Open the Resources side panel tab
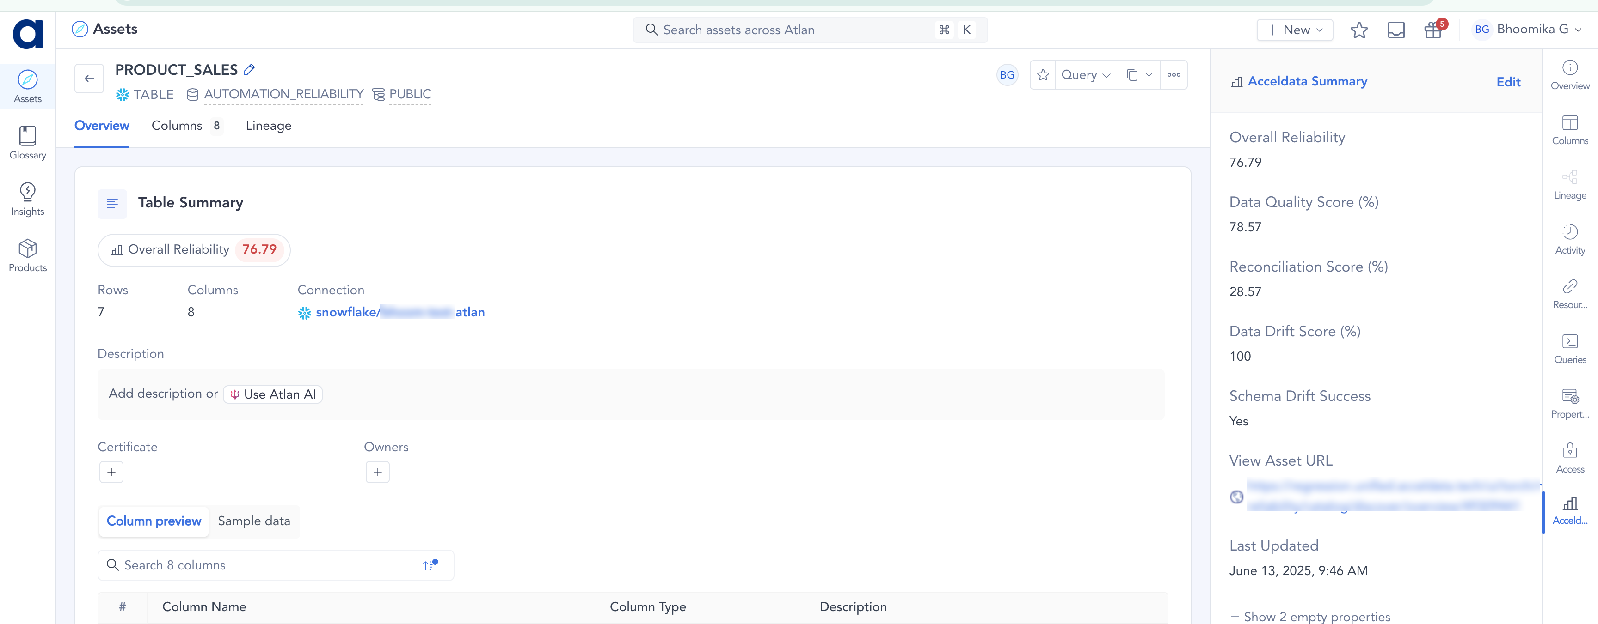1598x624 pixels. click(1570, 294)
